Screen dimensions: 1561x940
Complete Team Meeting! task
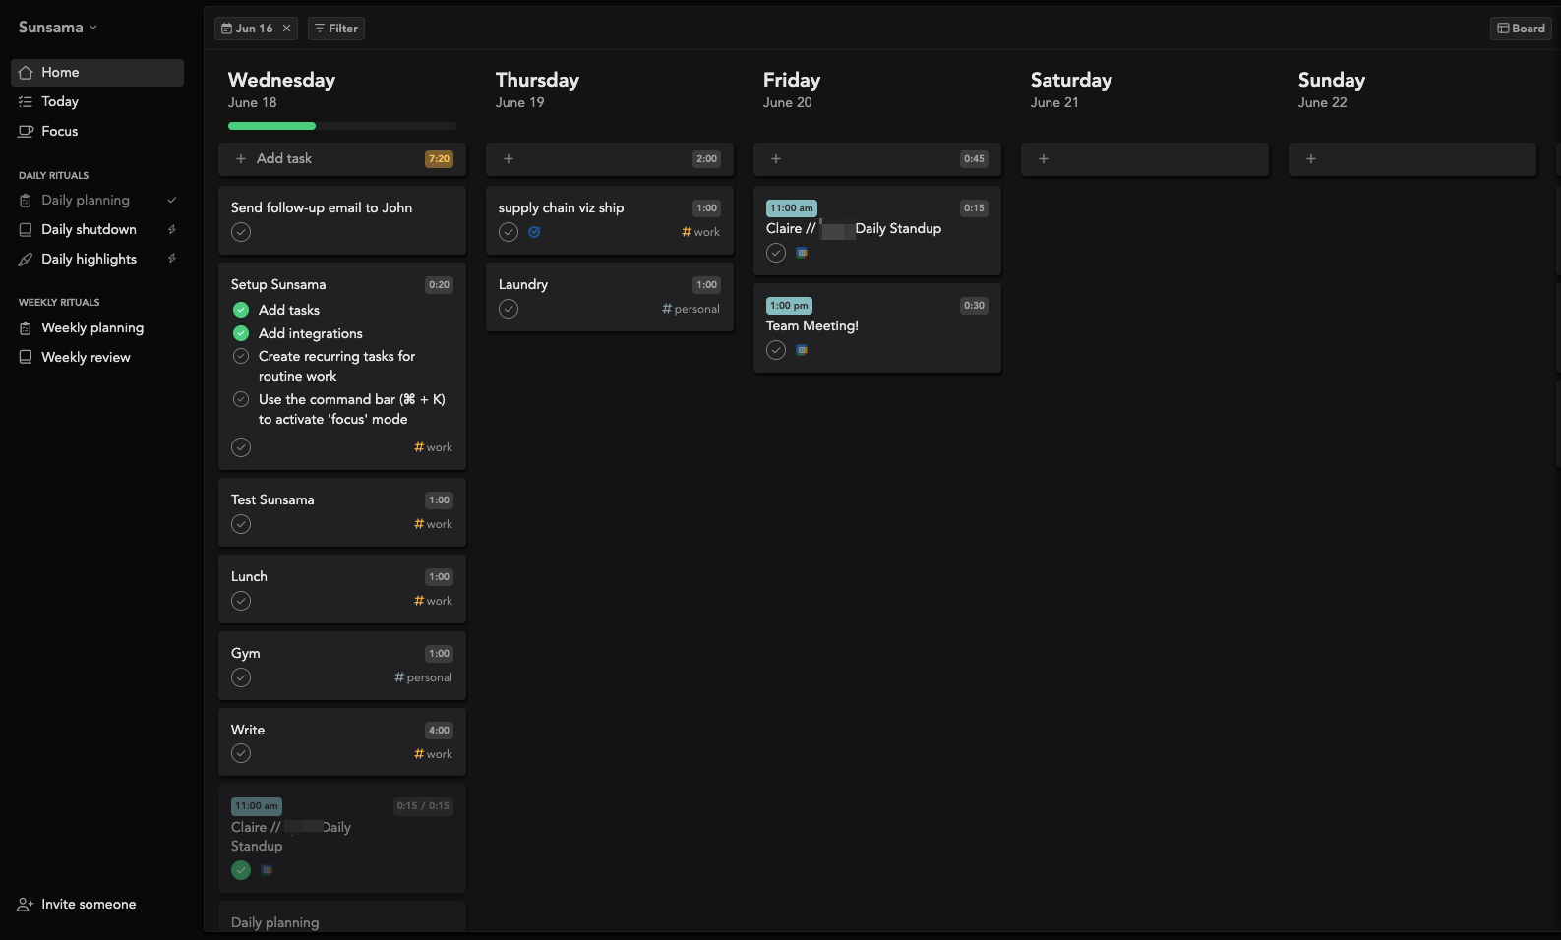(776, 350)
